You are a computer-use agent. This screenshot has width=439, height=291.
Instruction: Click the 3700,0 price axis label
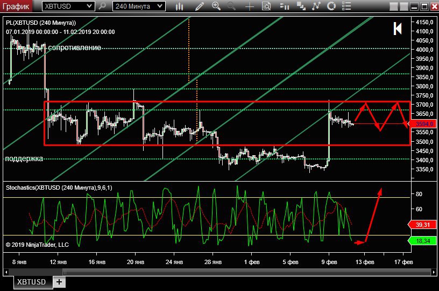pyautogui.click(x=424, y=105)
